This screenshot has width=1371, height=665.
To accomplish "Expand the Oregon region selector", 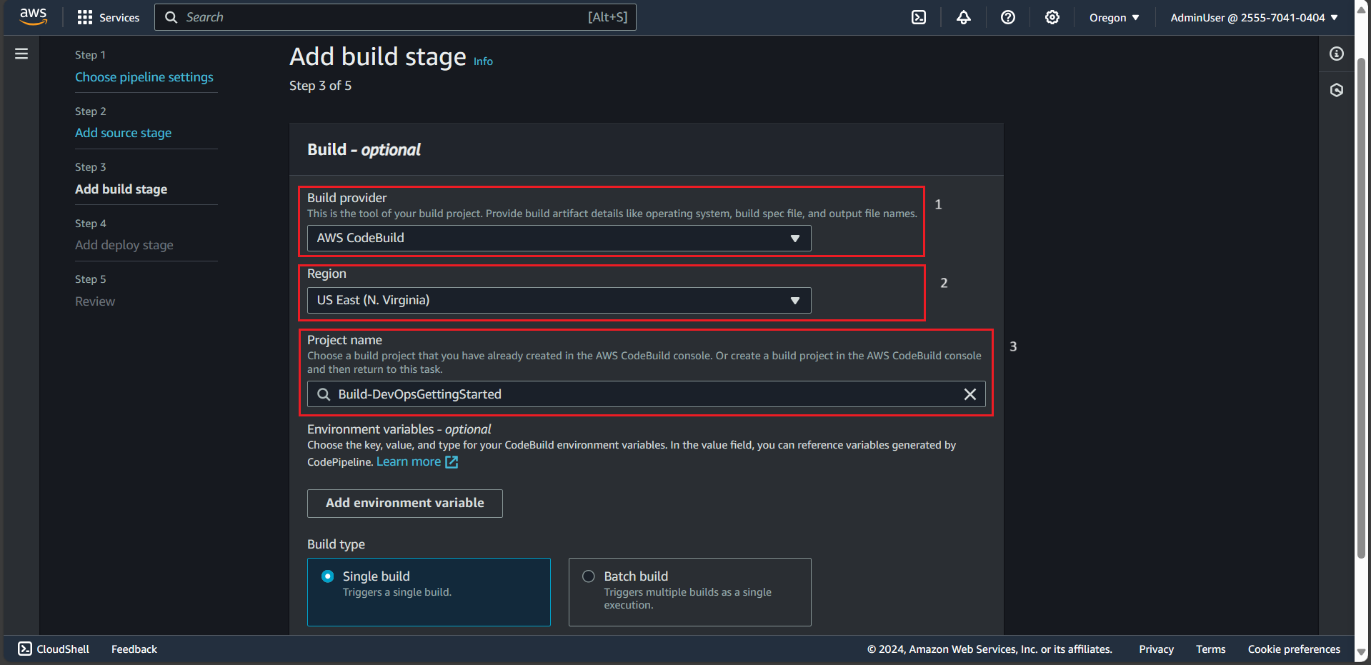I will [1114, 18].
